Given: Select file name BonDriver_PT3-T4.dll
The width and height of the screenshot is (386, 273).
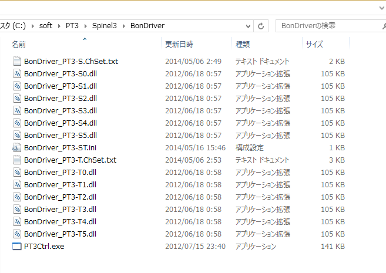Looking at the screenshot, I should pos(61,221).
